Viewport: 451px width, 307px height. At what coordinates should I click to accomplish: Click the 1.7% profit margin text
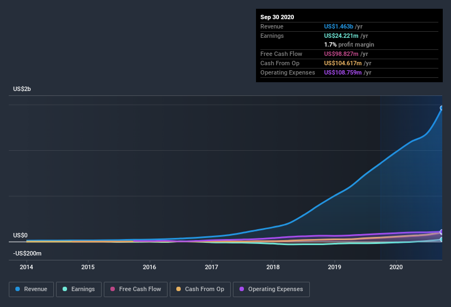coord(349,44)
